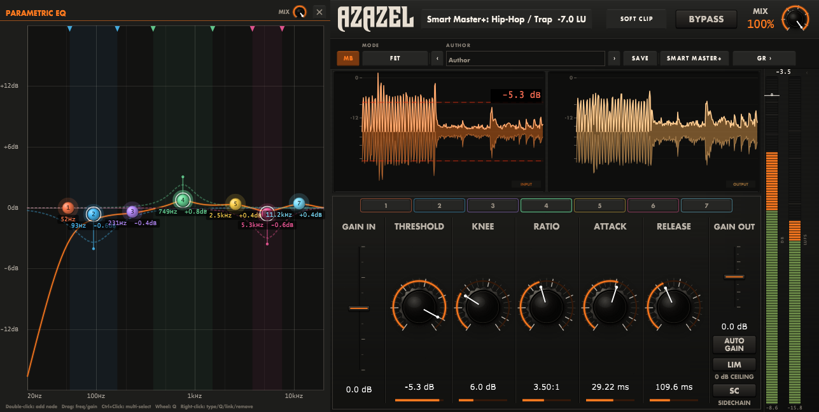The width and height of the screenshot is (819, 412).
Task: Expand the GR panel
Action: coord(764,58)
